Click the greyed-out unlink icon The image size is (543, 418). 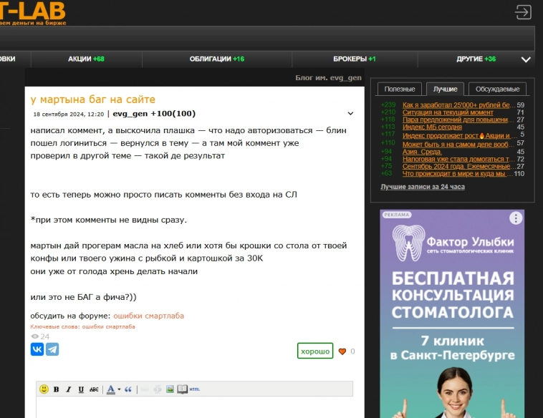tap(158, 389)
